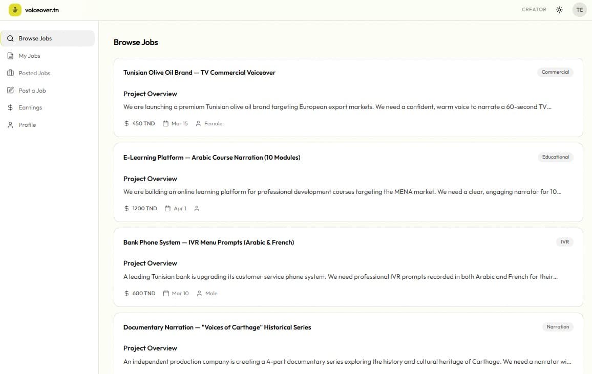Select the Earnings dollar icon
Screen dimensions: 592x374
click(10, 107)
